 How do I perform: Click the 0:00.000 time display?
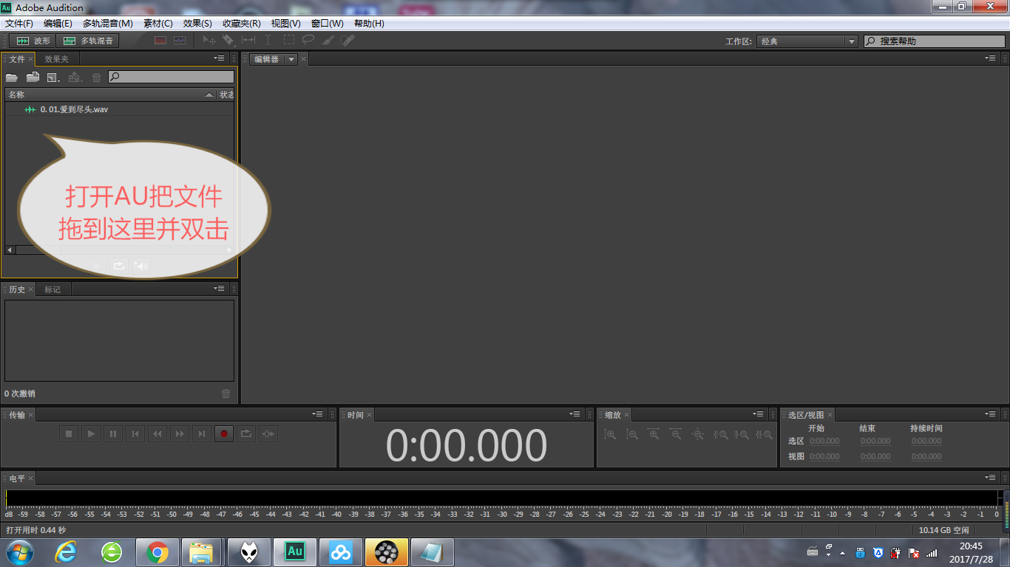pyautogui.click(x=467, y=445)
